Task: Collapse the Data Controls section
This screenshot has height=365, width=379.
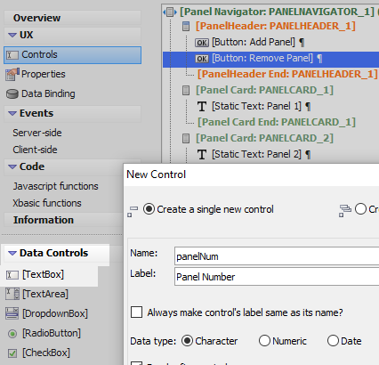Action: point(12,253)
